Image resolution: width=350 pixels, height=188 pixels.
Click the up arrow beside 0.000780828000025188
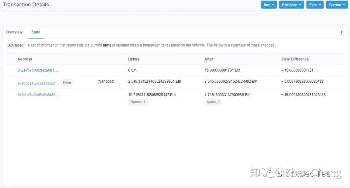(x=282, y=81)
